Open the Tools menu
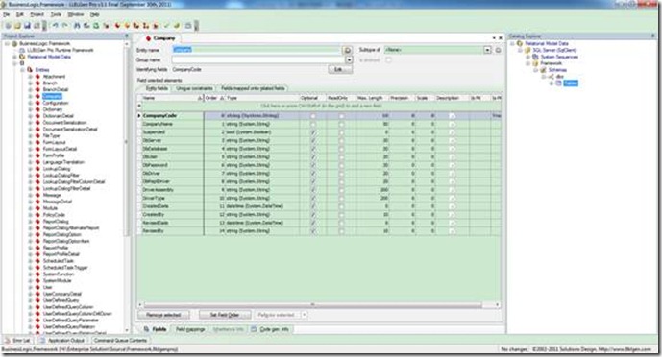 tap(56, 14)
